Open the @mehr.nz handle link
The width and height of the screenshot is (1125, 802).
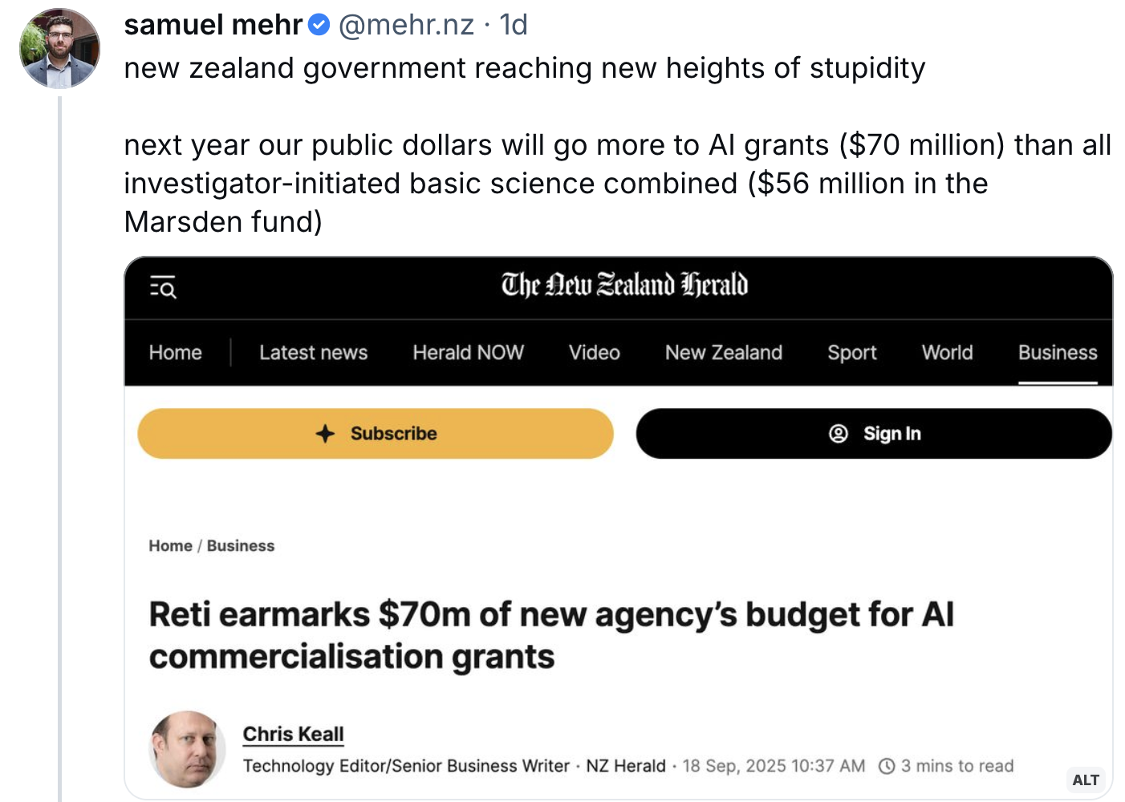[x=406, y=25]
